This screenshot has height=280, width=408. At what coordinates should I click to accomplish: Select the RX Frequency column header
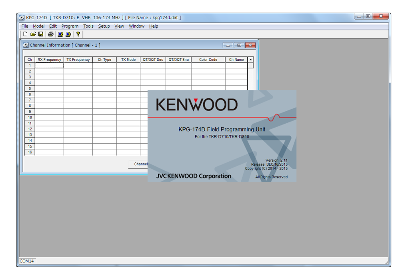coord(49,59)
